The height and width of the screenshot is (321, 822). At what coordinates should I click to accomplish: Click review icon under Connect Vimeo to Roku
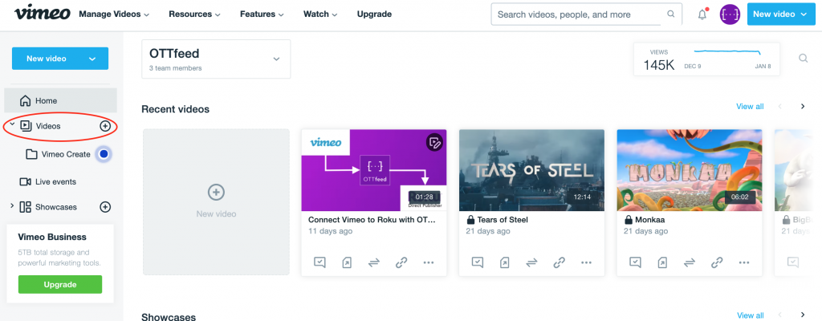coord(319,262)
